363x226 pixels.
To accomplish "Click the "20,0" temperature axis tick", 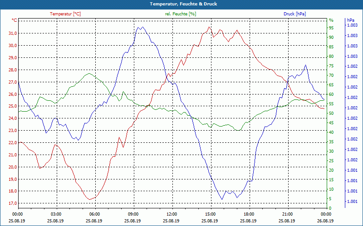I will [x=13, y=167].
